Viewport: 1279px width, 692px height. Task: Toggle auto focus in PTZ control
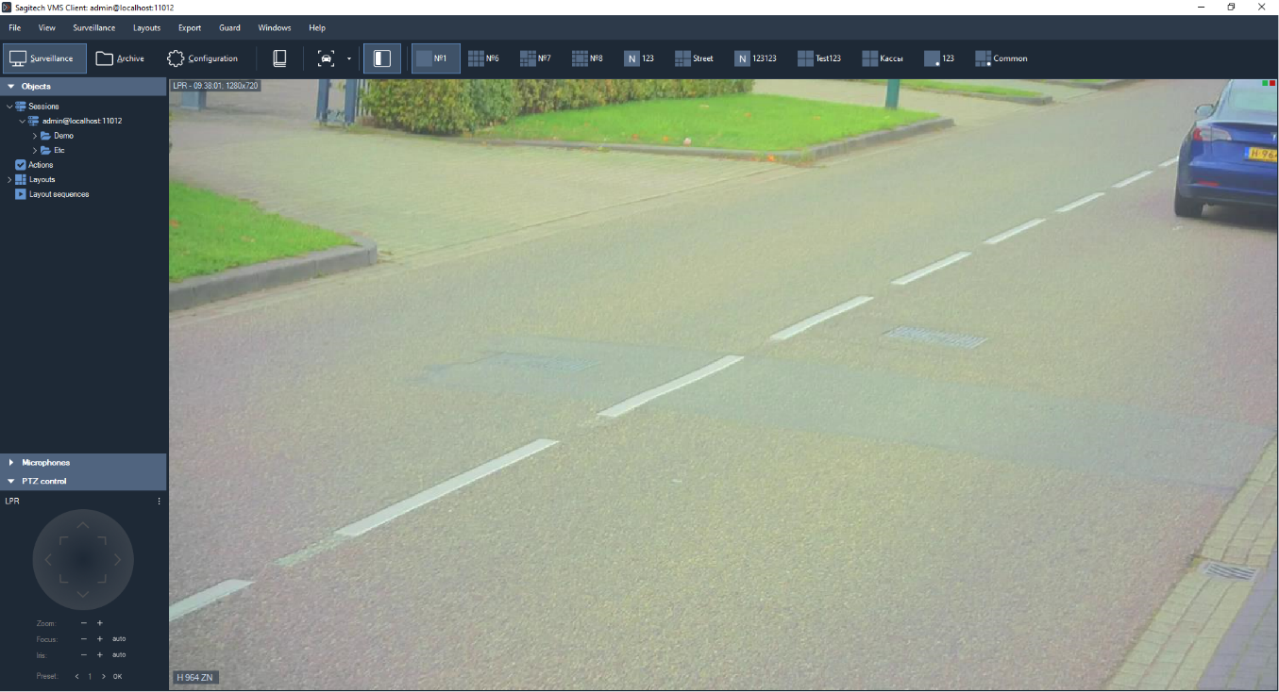pyautogui.click(x=119, y=639)
